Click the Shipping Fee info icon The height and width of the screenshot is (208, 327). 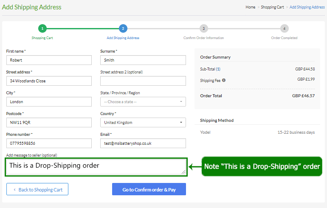(224, 80)
